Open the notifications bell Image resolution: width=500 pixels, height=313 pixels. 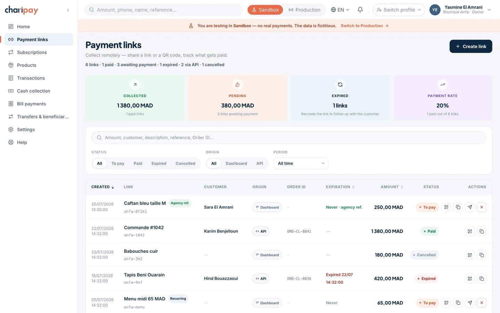pyautogui.click(x=360, y=10)
